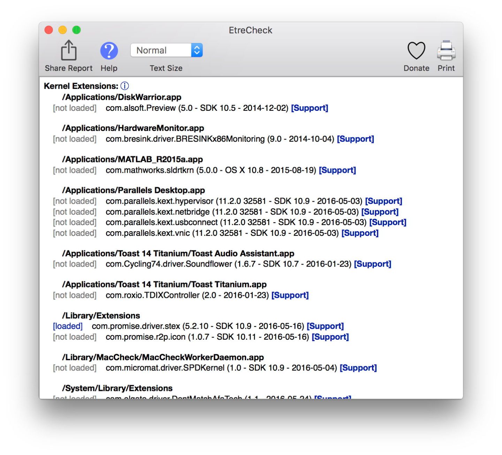Open the Support link for com.promise.r2p.icon
This screenshot has height=455, width=502.
coord(330,337)
